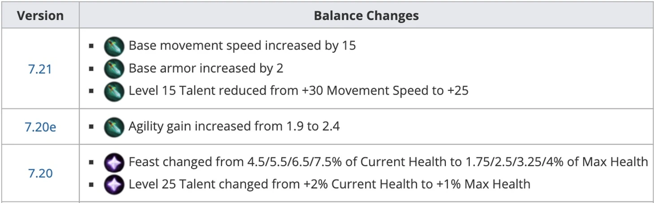Select text Base movement speed increased by 15

pyautogui.click(x=242, y=46)
